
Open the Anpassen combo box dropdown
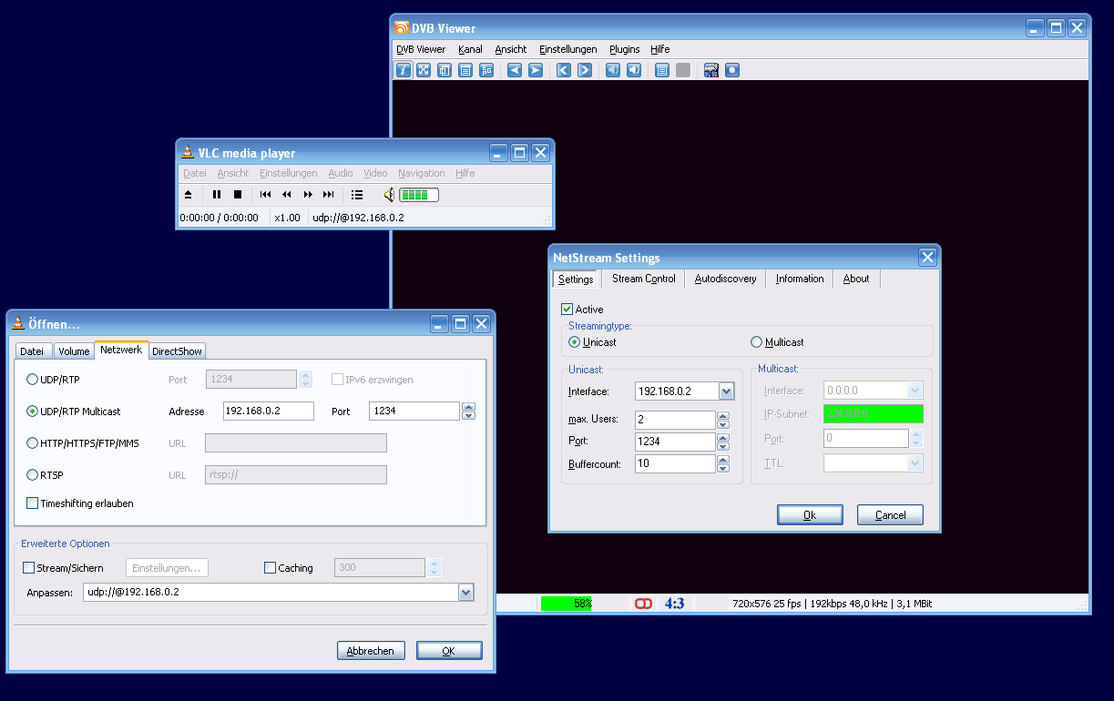coord(466,593)
